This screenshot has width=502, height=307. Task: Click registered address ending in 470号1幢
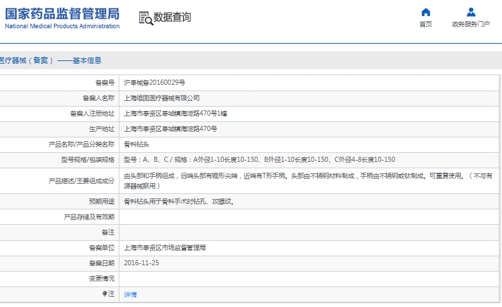click(x=175, y=114)
